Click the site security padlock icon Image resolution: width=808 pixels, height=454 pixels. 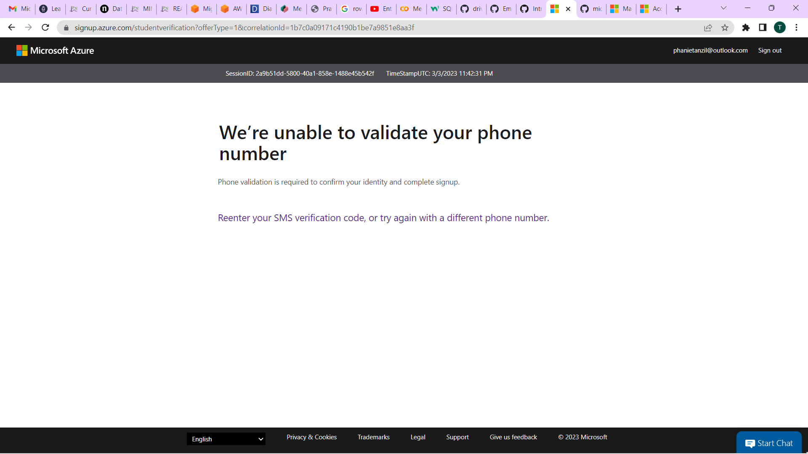tap(66, 27)
